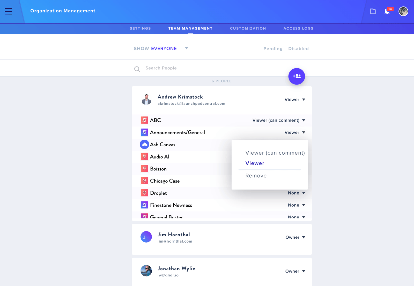Select Viewer (can comment) in the menu

click(x=275, y=153)
